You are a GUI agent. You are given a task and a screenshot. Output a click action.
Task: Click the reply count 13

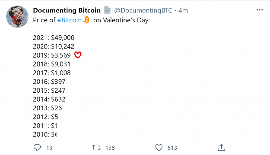49,148
